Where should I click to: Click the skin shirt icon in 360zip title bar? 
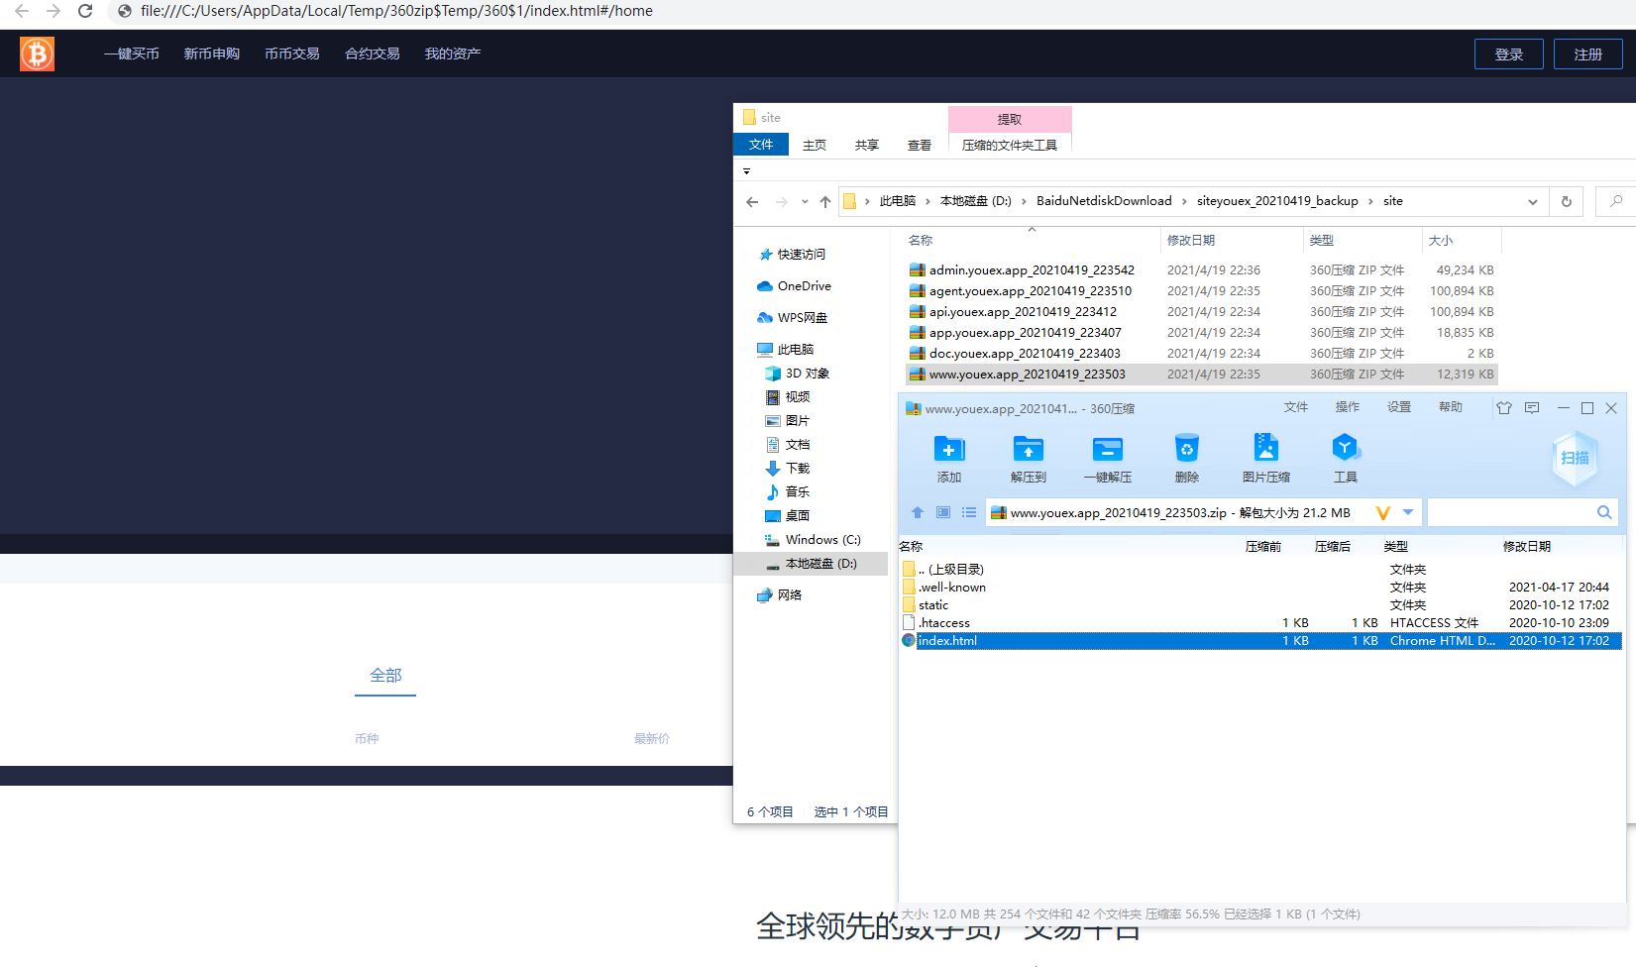click(x=1504, y=408)
